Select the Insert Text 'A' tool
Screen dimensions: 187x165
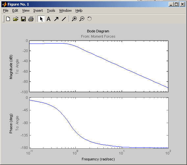[x=48, y=19]
